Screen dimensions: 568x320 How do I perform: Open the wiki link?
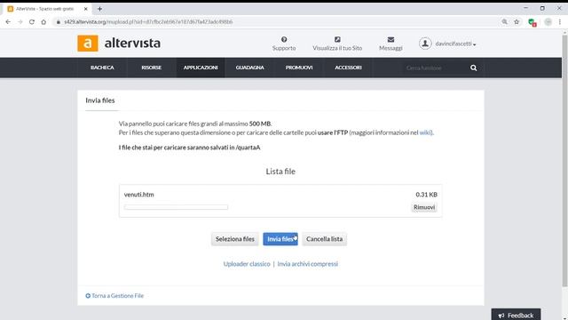[x=425, y=132]
